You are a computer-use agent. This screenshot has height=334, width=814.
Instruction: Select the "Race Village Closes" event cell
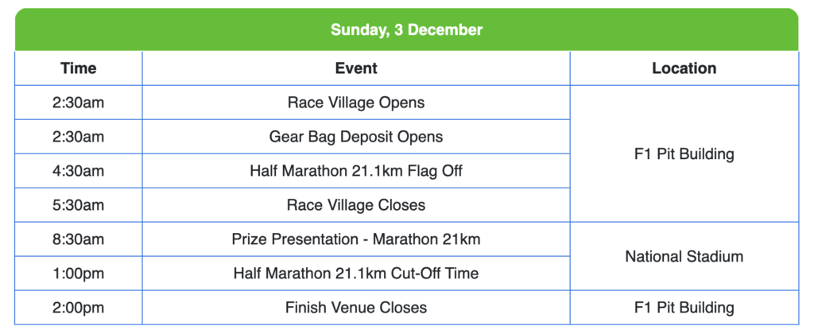pos(356,205)
